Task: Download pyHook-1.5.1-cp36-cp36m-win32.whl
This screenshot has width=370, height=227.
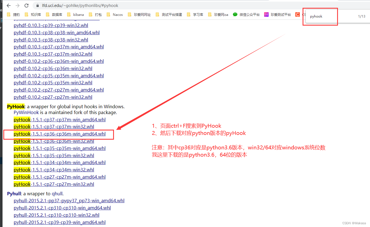Action: click(54, 141)
